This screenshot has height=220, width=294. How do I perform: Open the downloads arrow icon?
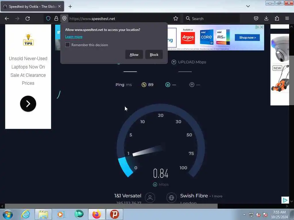click(266, 18)
